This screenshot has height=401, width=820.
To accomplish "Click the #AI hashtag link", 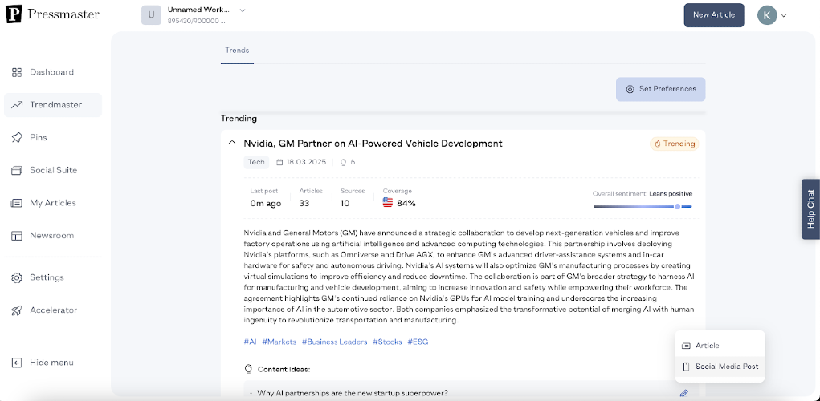I will (250, 342).
